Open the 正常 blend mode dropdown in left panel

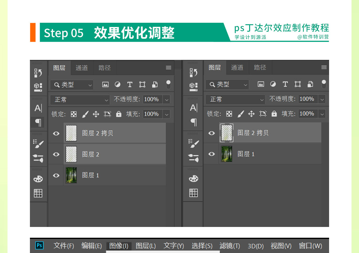80,99
